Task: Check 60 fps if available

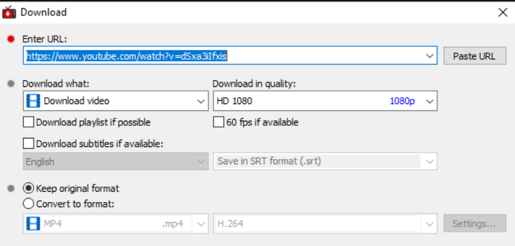Action: tap(219, 122)
